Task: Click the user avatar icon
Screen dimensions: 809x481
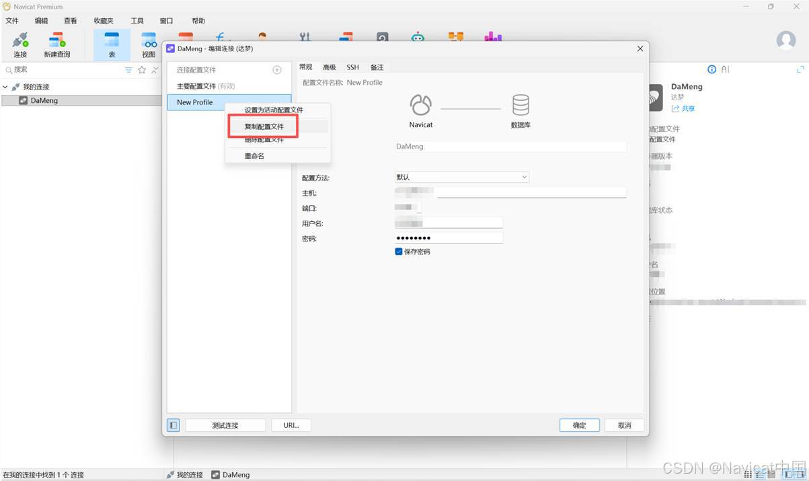Action: tap(786, 40)
